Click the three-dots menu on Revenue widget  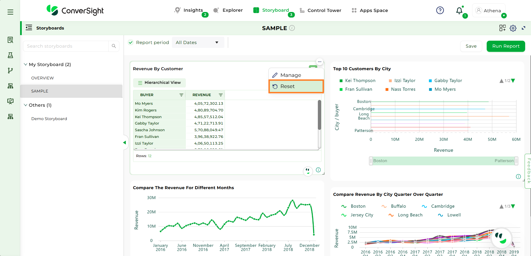319,62
